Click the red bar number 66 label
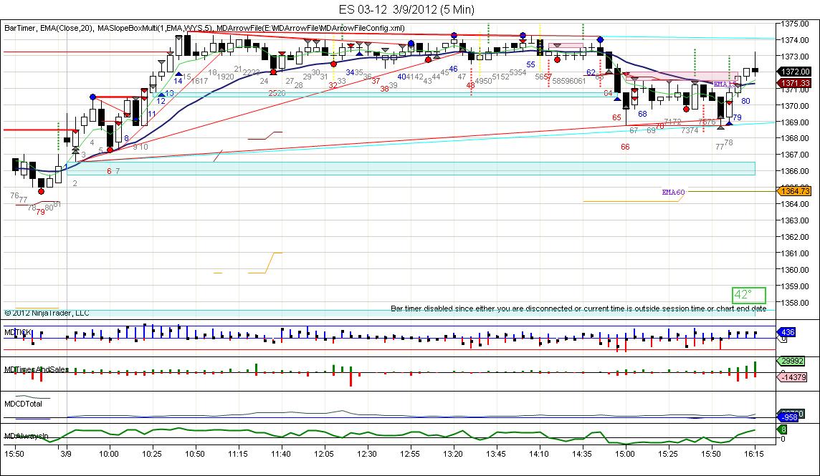The height and width of the screenshot is (476, 820). point(625,147)
